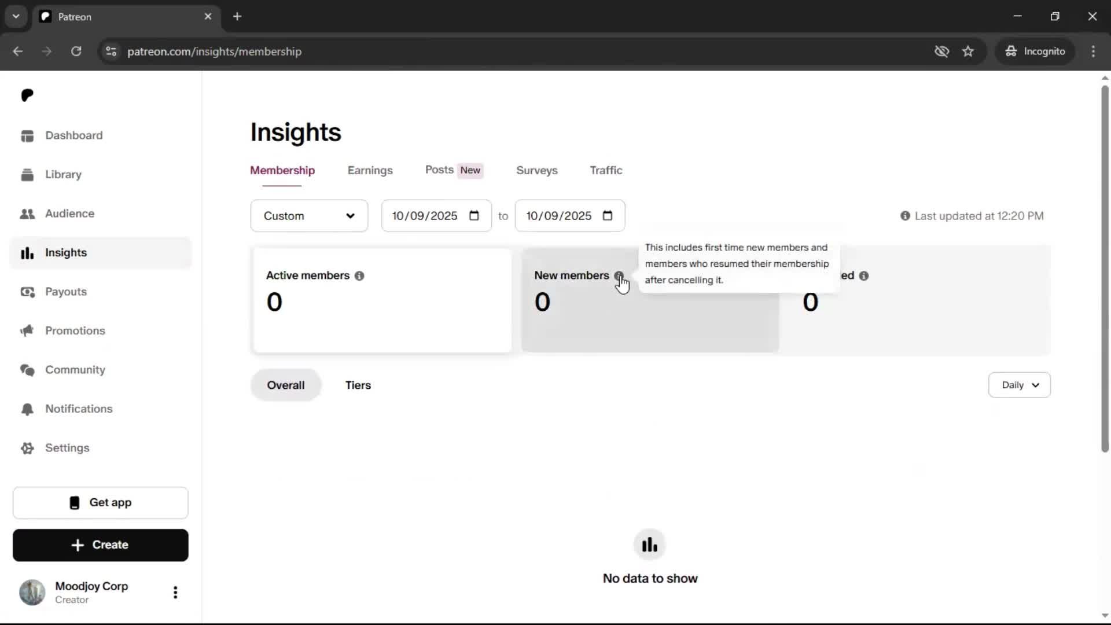
Task: Click the Create button
Action: tap(101, 545)
